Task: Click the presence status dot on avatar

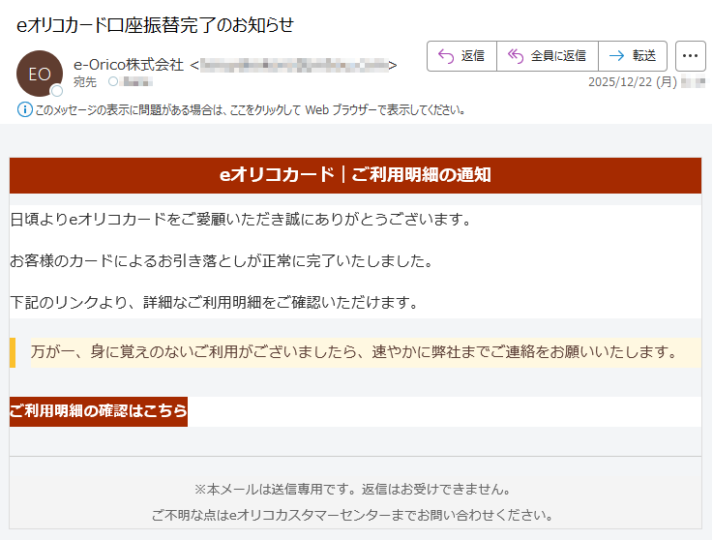Action: coord(56,91)
